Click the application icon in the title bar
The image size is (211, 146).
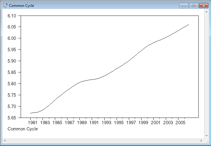pyautogui.click(x=5, y=5)
